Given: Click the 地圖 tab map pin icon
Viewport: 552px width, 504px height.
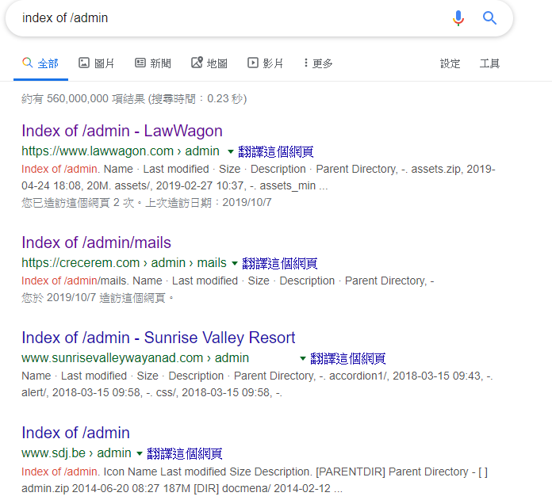Looking at the screenshot, I should 197,63.
